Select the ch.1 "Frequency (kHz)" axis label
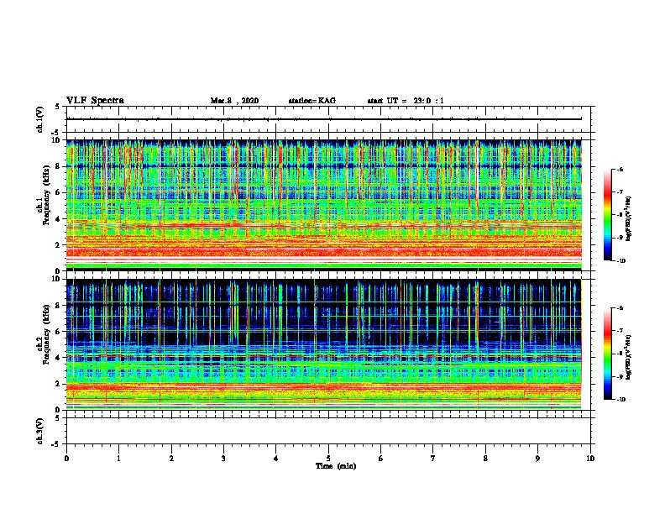Screen dimensions: 665x514 (x=46, y=195)
